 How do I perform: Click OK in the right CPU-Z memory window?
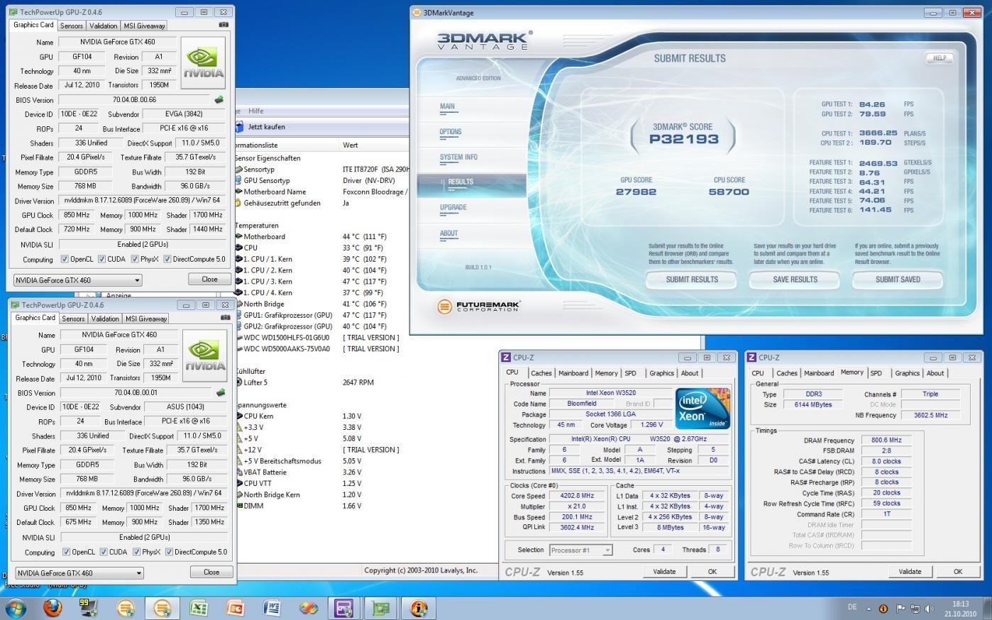958,572
